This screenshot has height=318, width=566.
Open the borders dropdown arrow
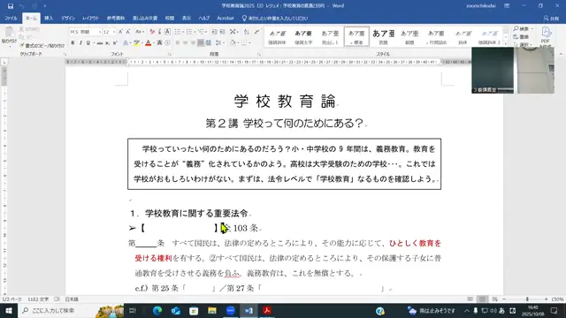[249, 43]
